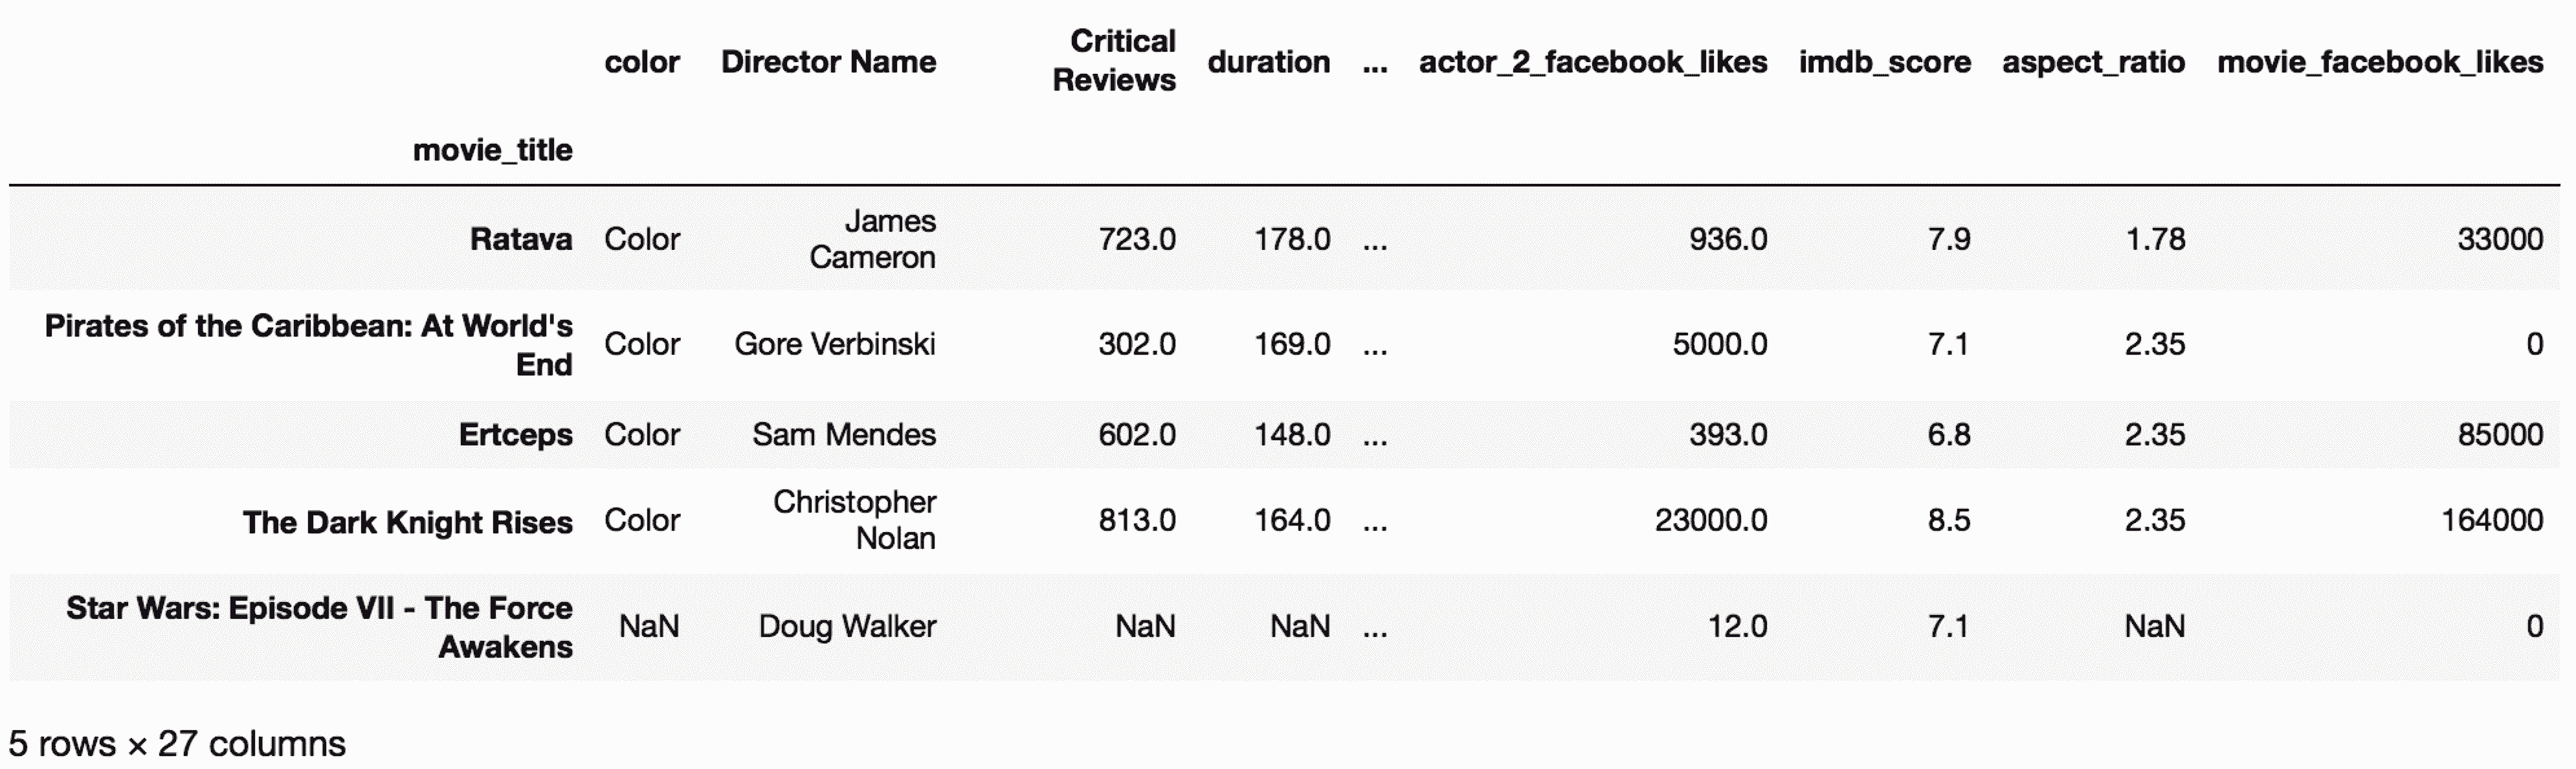Select the Star Wars Episode VII row label
The height and width of the screenshot is (769, 2576).
(x=319, y=626)
